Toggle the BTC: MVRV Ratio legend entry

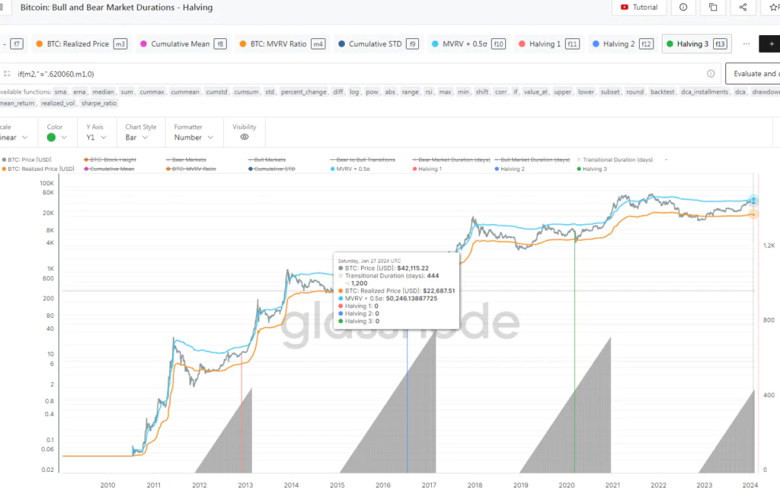[191, 168]
